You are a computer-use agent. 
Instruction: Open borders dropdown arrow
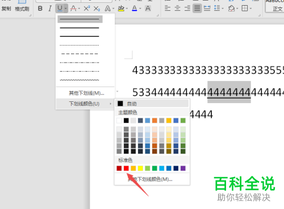pos(250,9)
